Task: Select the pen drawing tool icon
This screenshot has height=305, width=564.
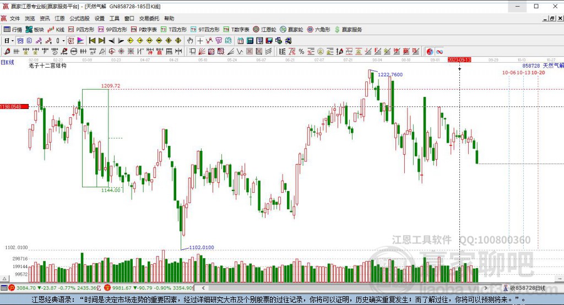Action: pos(7,52)
